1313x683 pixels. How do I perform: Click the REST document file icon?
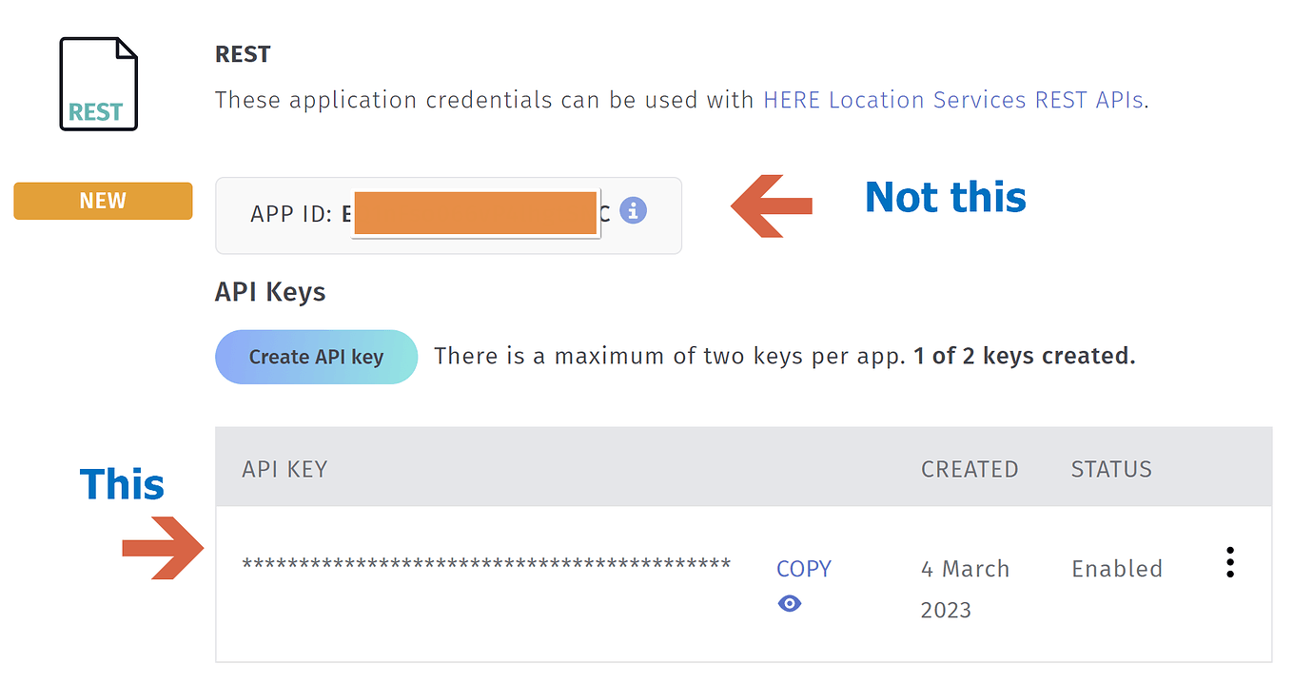coord(98,84)
